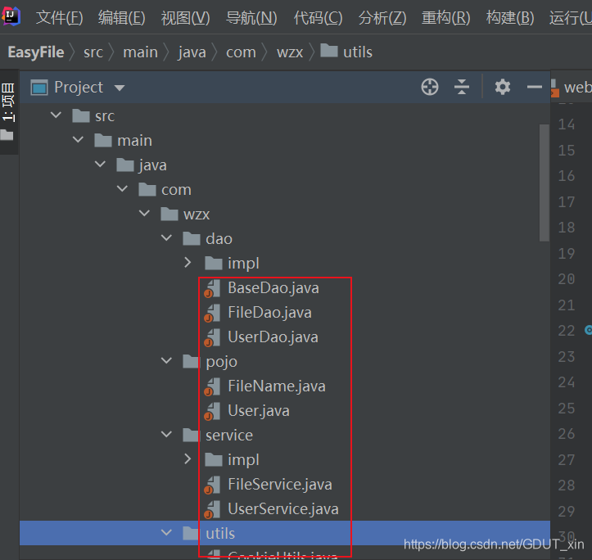Click the User.java file icon
This screenshot has width=592, height=560.
point(212,411)
